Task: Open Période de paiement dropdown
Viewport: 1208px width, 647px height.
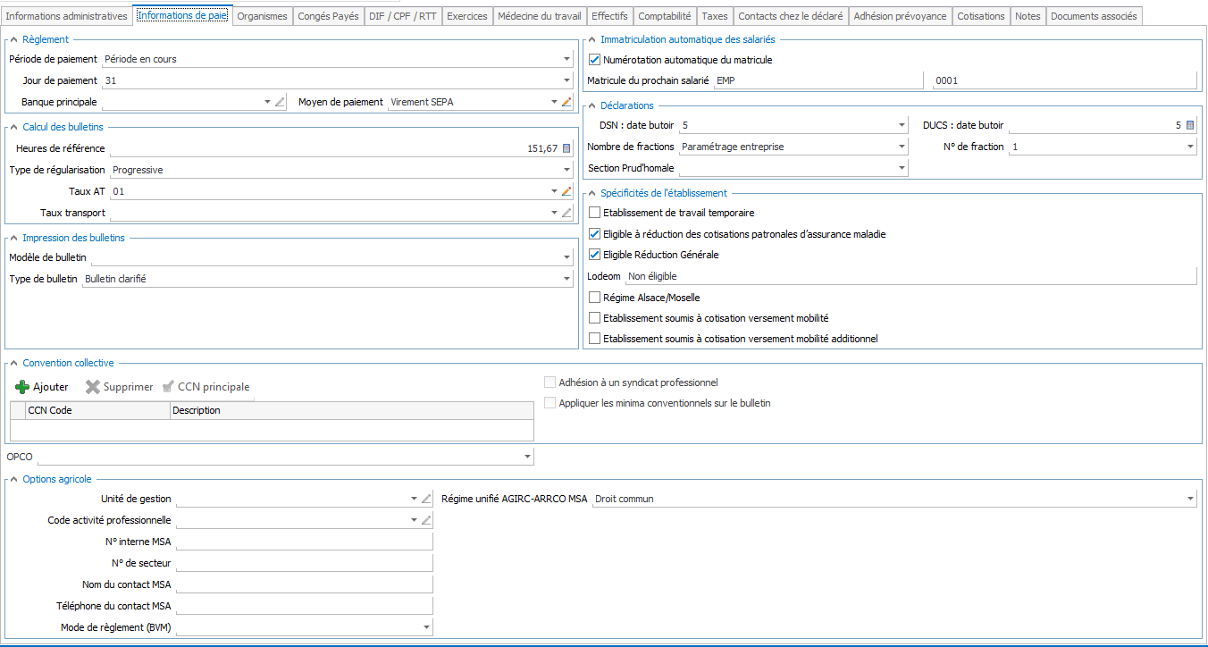Action: [566, 59]
